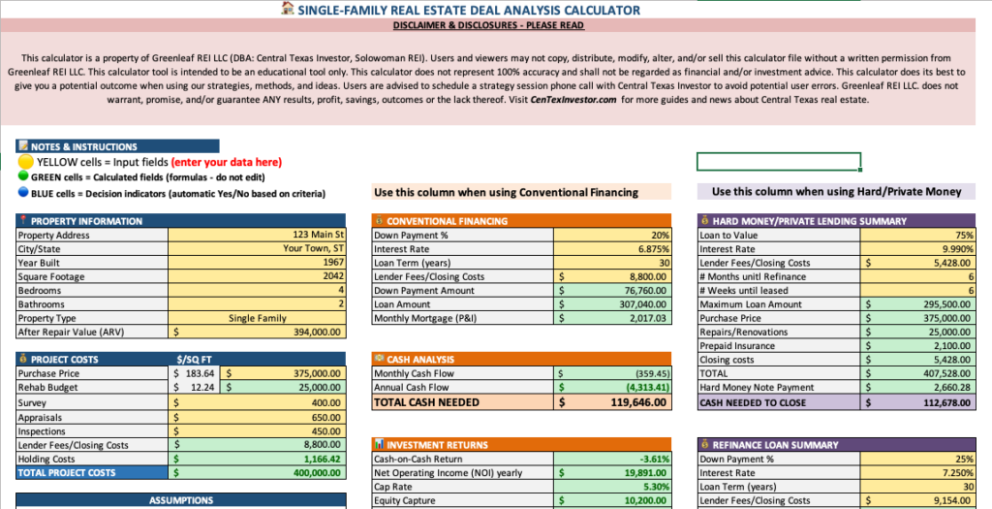Image resolution: width=992 pixels, height=509 pixels.
Task: Click the yellow circle legend icon
Action: pos(25,162)
